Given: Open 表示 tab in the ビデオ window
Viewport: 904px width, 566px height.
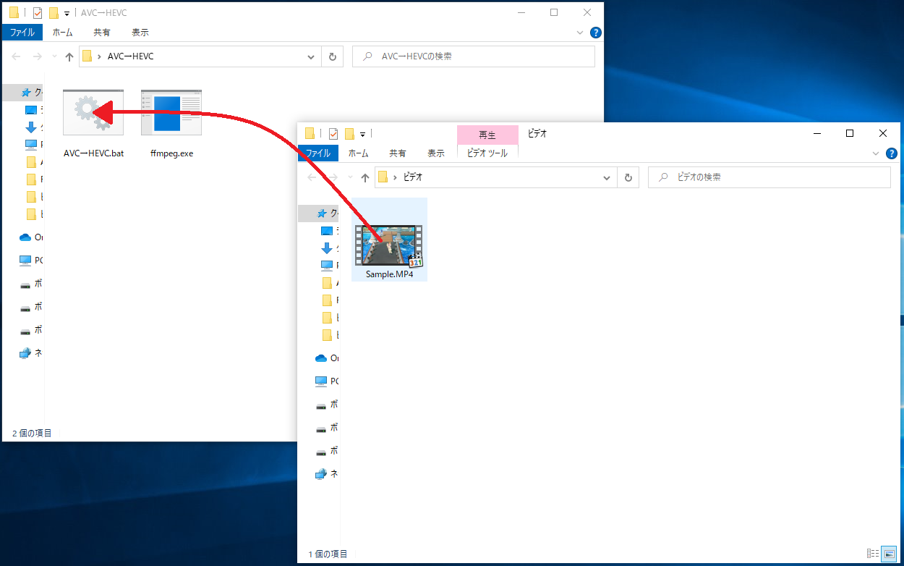Looking at the screenshot, I should [x=436, y=153].
